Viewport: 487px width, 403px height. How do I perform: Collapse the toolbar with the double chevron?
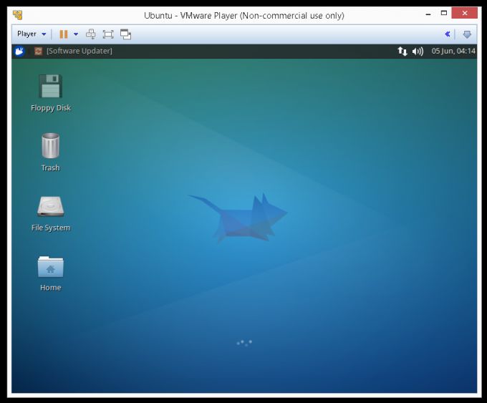pyautogui.click(x=447, y=34)
